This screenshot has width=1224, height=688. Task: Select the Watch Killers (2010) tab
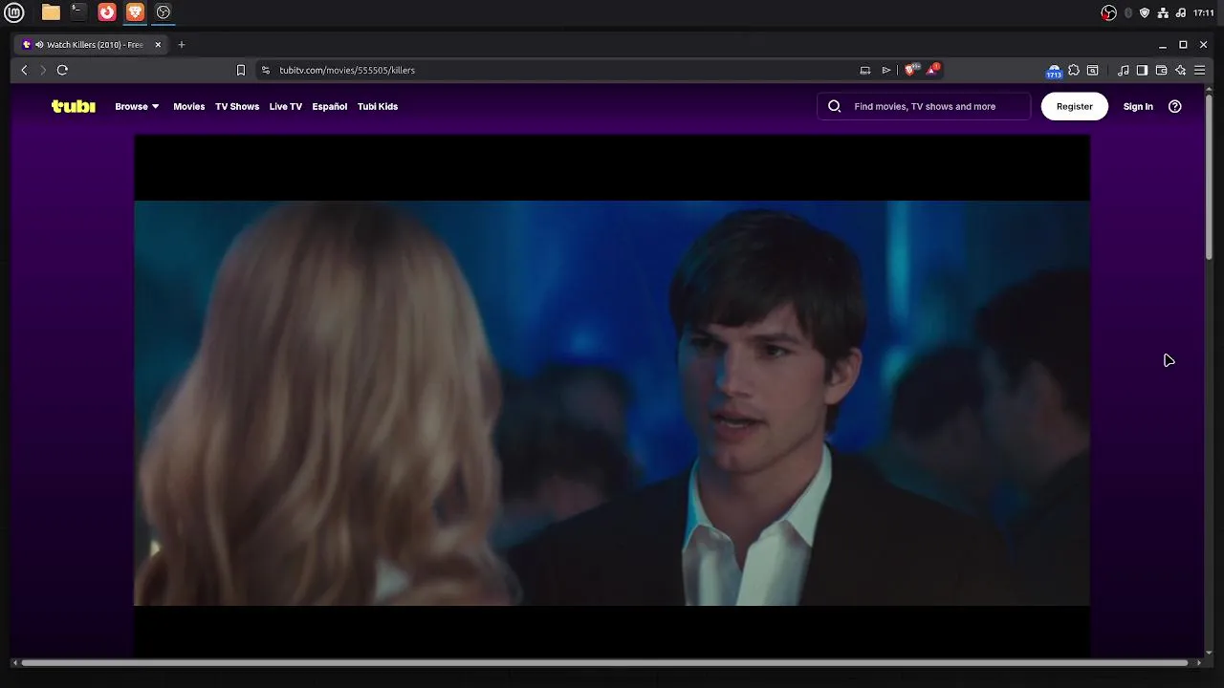pos(91,45)
